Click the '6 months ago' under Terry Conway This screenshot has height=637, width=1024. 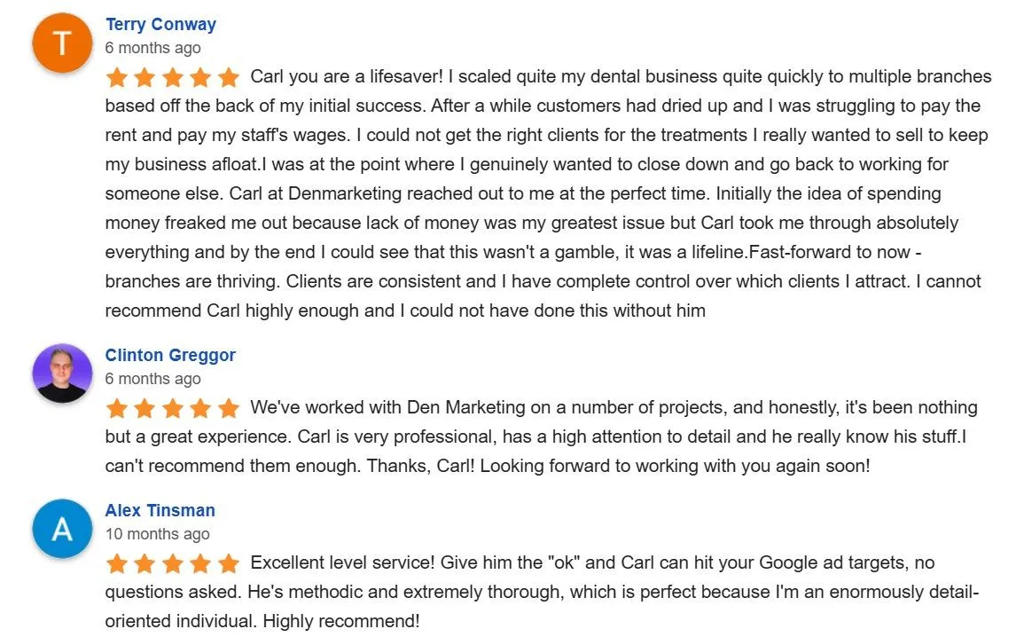[x=152, y=48]
